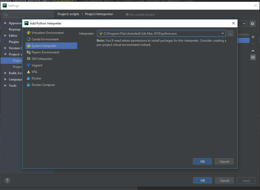This screenshot has width=260, height=190.
Task: Open interpreter gear settings icon
Action: 252,24
